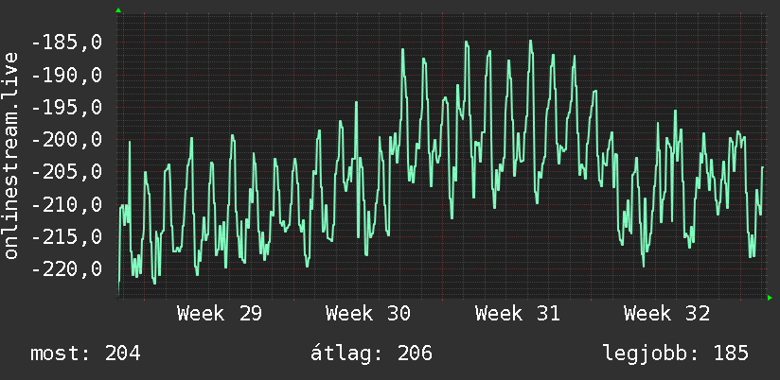Click the '-200,0' y-axis value
Viewport: 780px width, 380px height.
click(66, 140)
